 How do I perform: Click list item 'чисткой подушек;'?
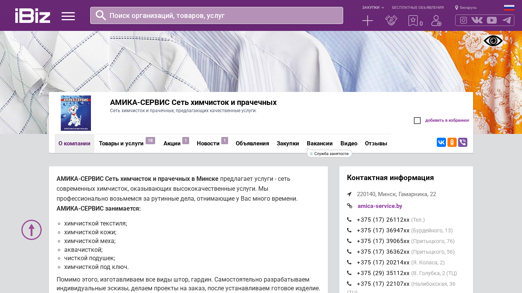[90, 258]
